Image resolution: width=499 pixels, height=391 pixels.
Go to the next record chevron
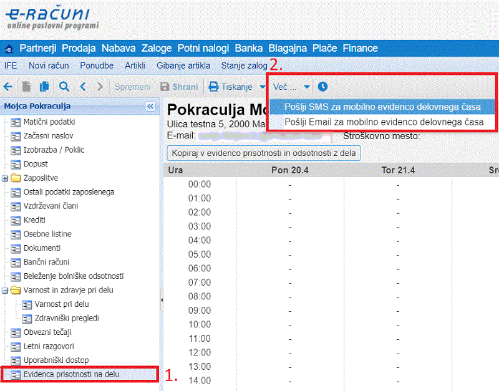100,87
